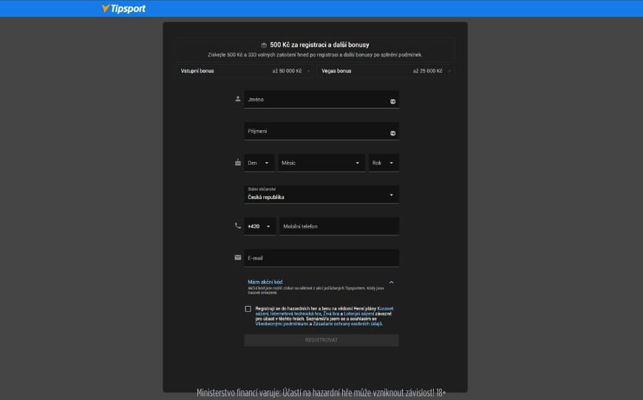
Task: Click the Mám akční kód link
Action: coord(265,282)
